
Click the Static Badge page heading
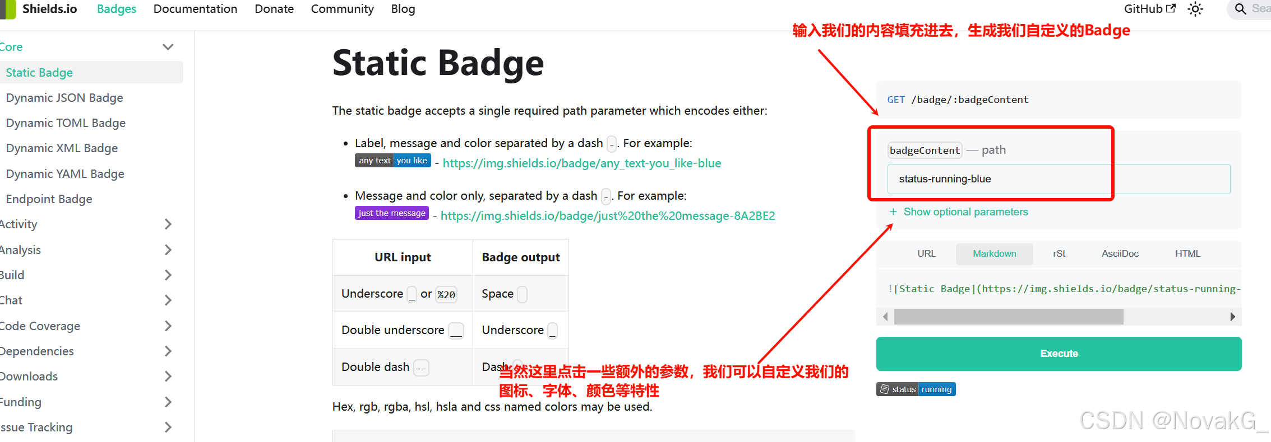(438, 63)
